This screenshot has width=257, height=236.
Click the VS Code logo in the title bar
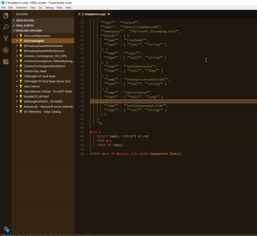(x=2, y=3)
